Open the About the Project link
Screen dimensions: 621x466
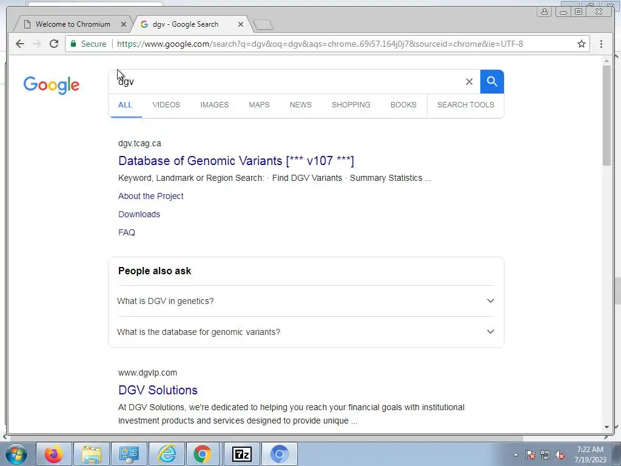tap(151, 196)
